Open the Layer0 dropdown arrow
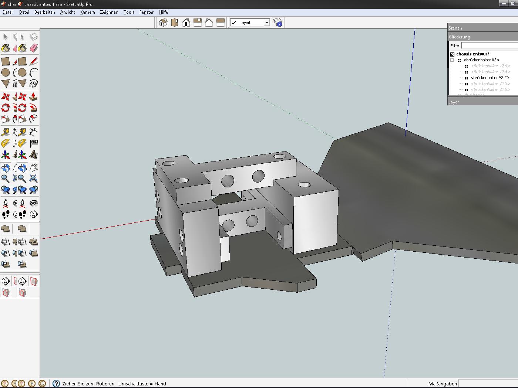The width and height of the screenshot is (518, 388). (x=267, y=23)
